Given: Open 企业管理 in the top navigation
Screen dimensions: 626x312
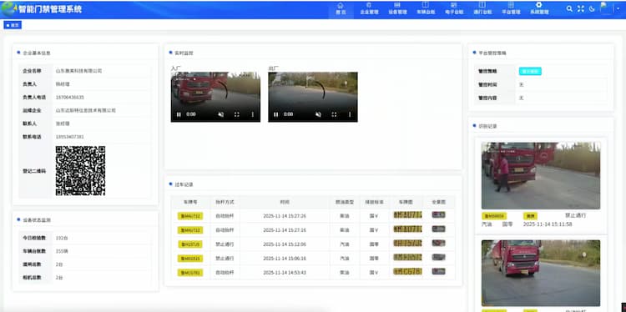Looking at the screenshot, I should point(369,9).
